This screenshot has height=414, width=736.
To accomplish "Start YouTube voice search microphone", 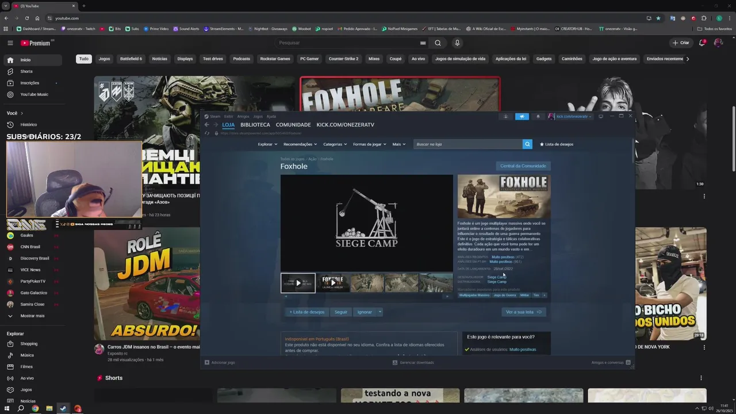I will (457, 43).
